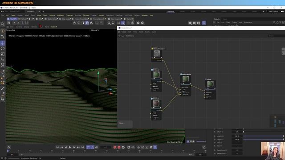Jump to start of timeline
The width and height of the screenshot is (285, 160).
57,147
